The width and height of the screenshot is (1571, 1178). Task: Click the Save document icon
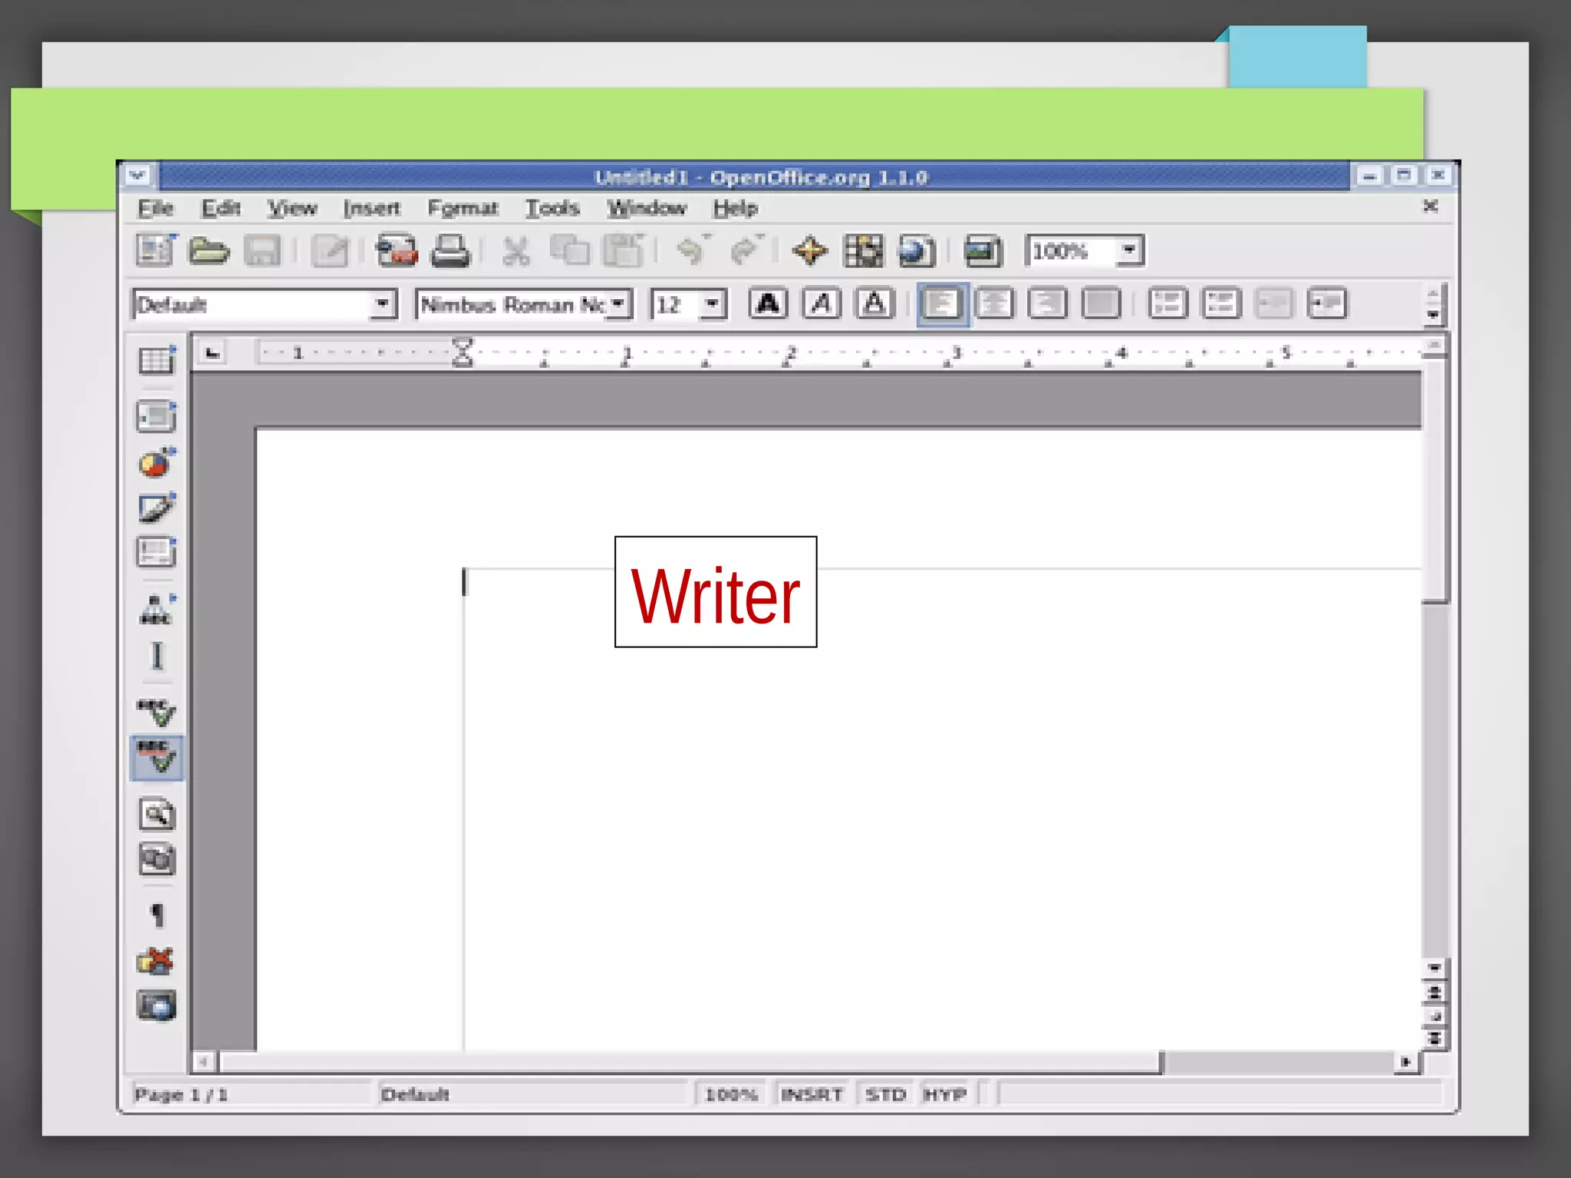[262, 251]
